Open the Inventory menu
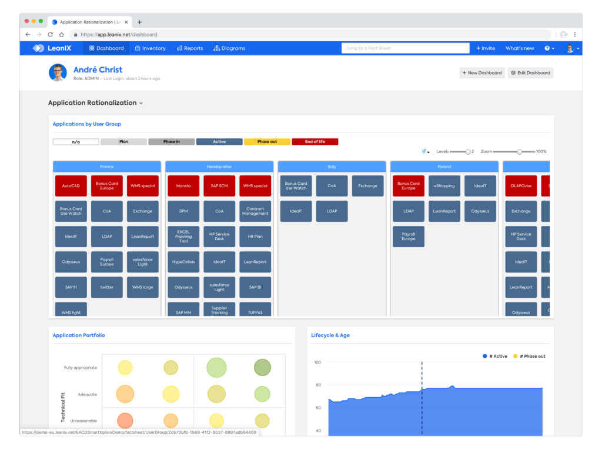Image resolution: width=602 pixels, height=462 pixels. pos(150,48)
